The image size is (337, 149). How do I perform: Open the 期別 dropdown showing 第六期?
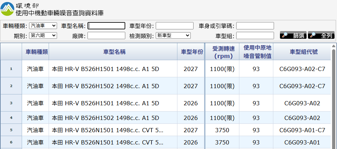(x=43, y=35)
